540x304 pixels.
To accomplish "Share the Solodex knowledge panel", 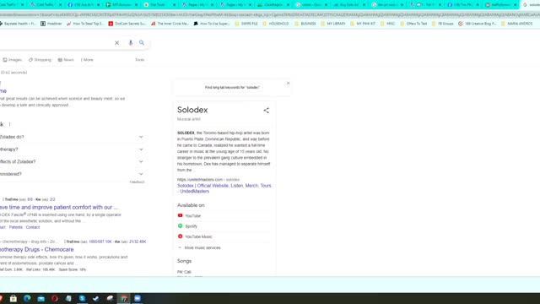I will tap(267, 111).
